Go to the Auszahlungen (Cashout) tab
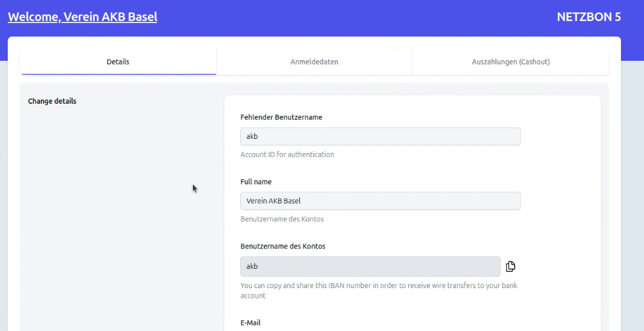This screenshot has width=644, height=331. pyautogui.click(x=510, y=62)
